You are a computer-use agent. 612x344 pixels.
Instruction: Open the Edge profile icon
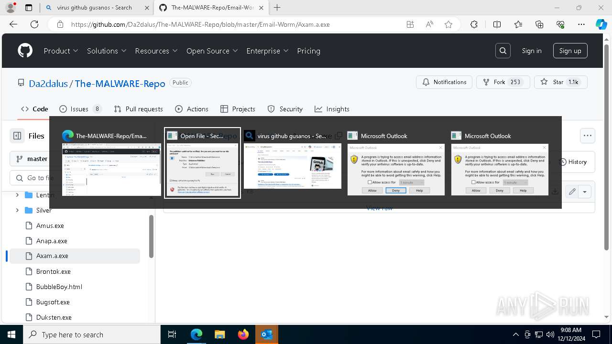click(10, 8)
